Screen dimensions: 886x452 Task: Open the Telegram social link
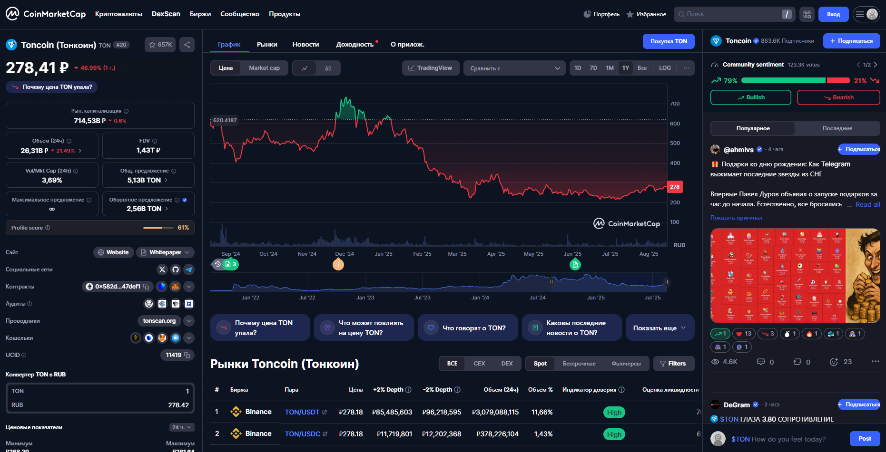click(189, 269)
